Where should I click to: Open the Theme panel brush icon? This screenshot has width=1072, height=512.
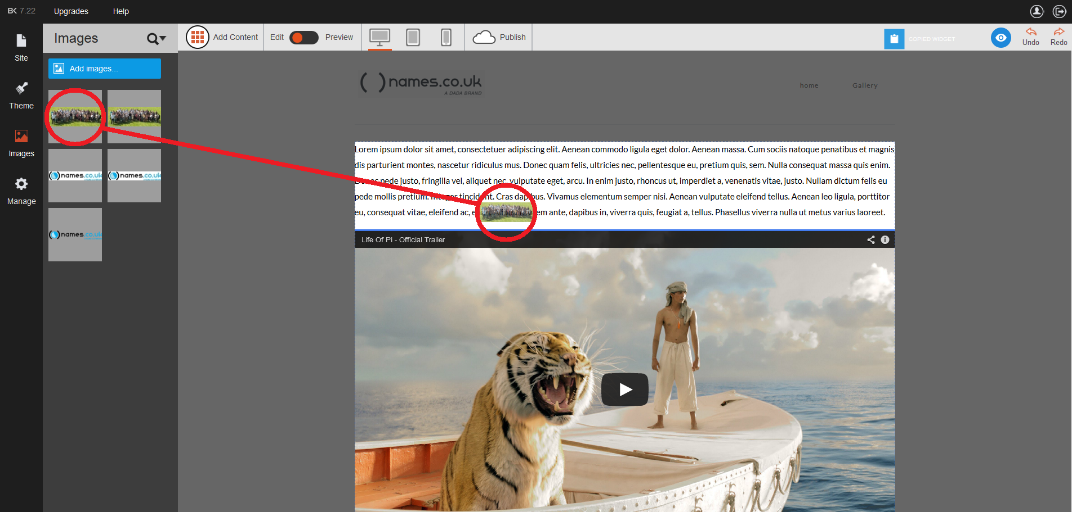click(21, 88)
